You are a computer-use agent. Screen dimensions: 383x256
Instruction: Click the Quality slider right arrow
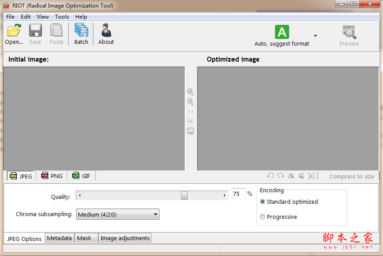pos(225,195)
